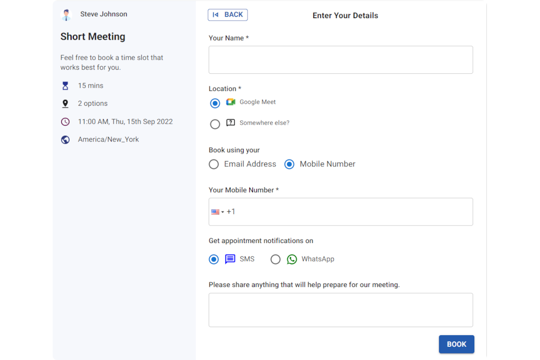The image size is (540, 360).
Task: Click the 'Location *' label
Action: point(225,89)
